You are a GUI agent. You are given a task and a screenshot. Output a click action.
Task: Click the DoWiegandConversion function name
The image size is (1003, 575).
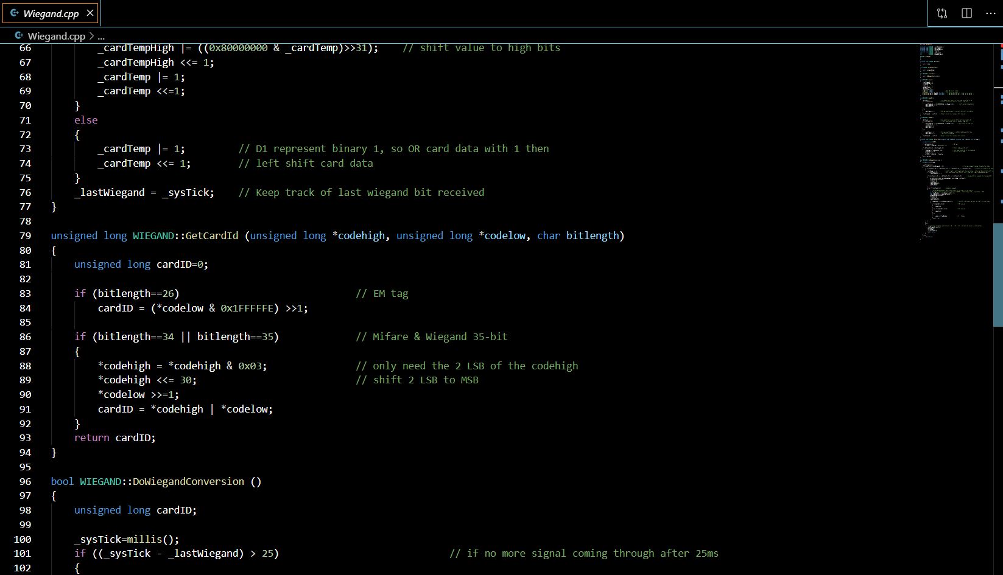click(x=188, y=481)
